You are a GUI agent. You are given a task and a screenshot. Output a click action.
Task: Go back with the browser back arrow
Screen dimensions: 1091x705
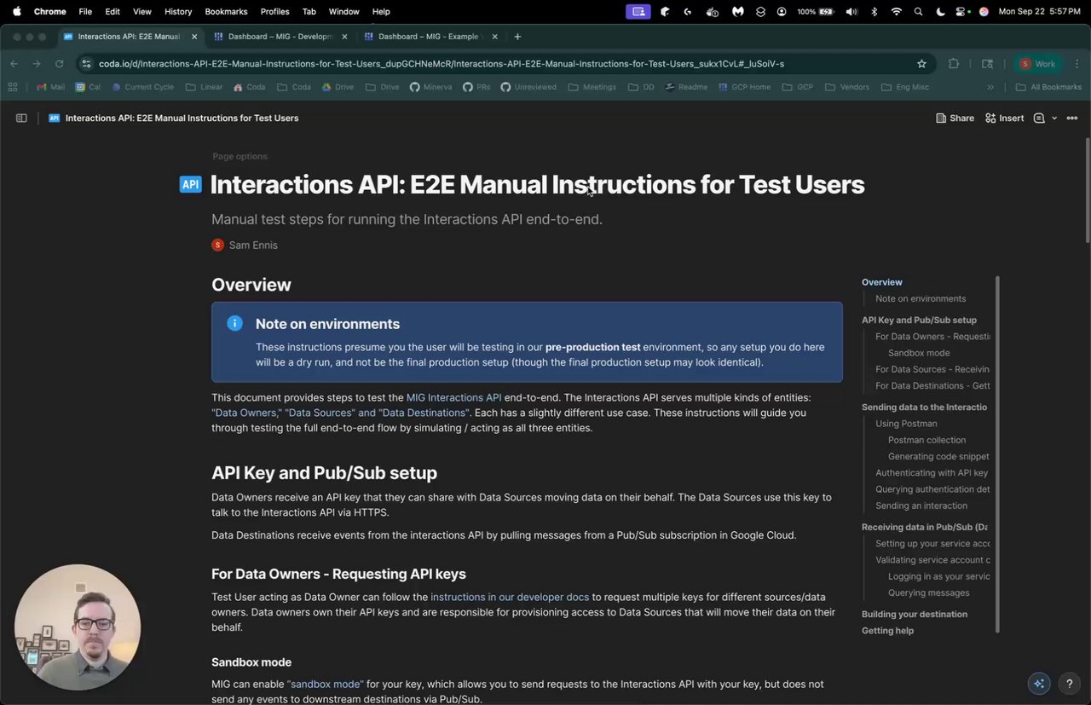[x=14, y=64]
